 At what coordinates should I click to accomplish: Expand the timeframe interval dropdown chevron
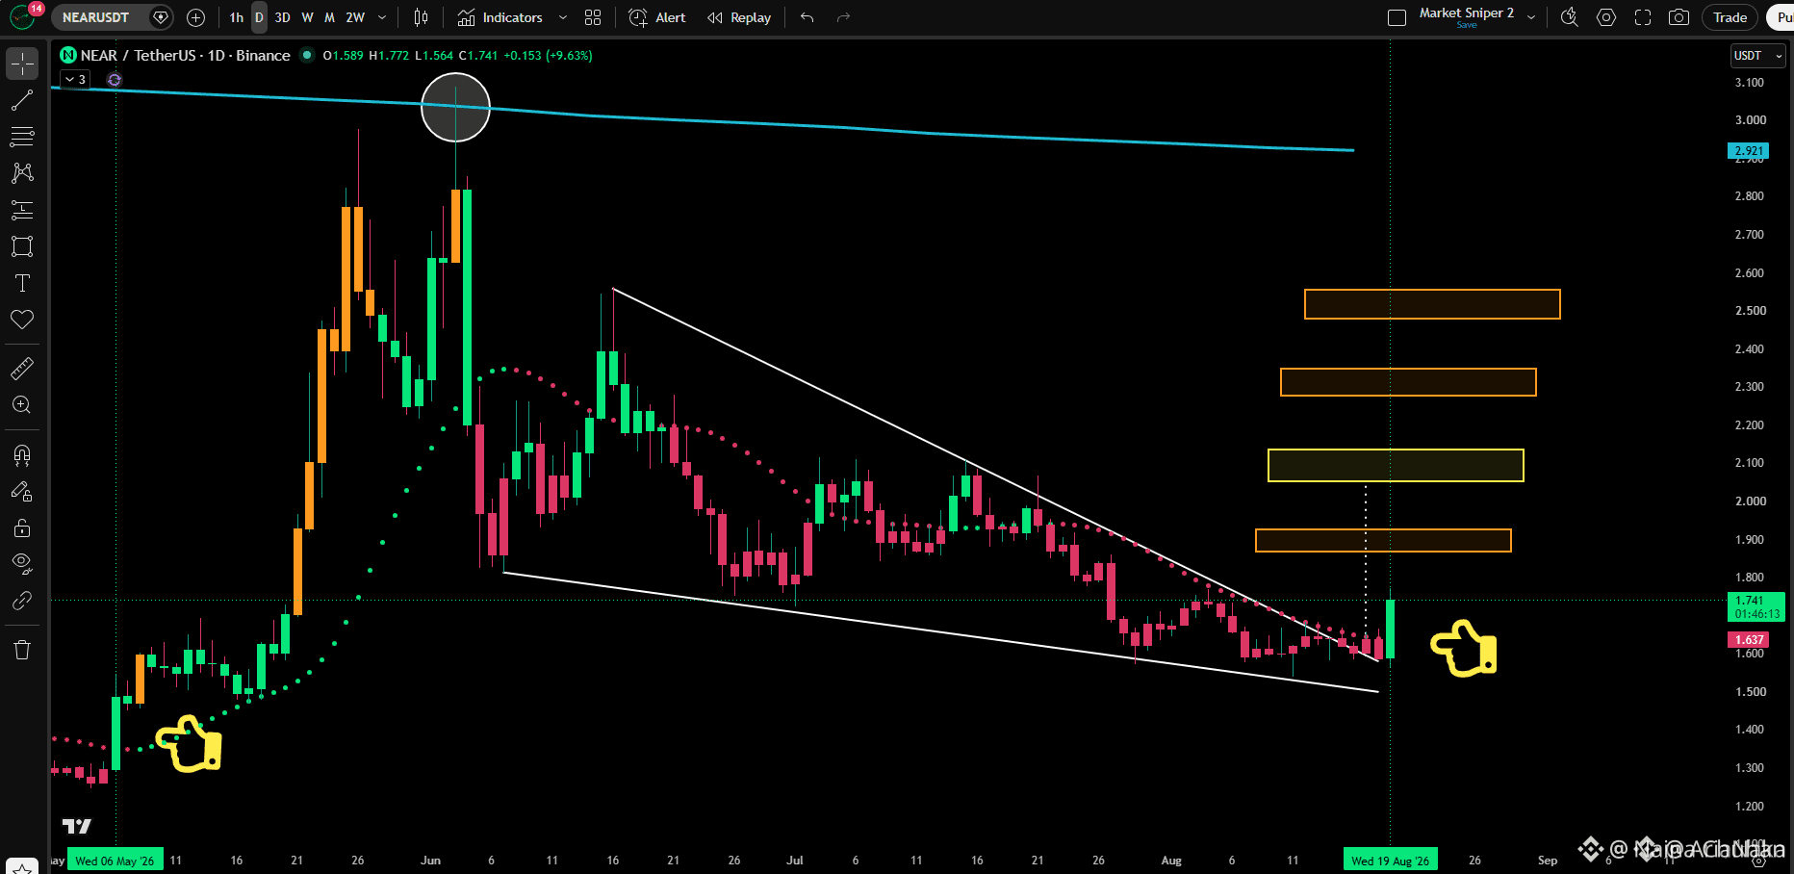pyautogui.click(x=382, y=17)
